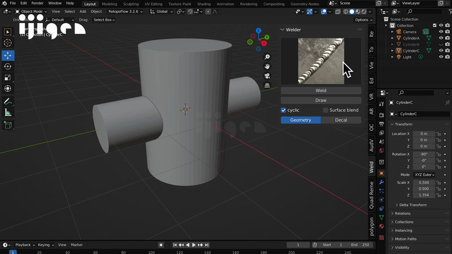Switch to perspective/orthographic grid icon
Screen dimensions: 452x254
(x=267, y=85)
